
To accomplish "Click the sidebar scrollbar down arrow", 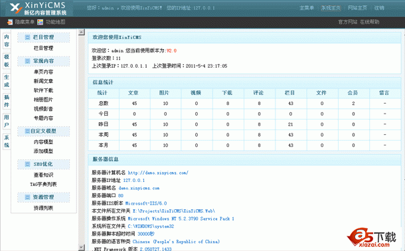I will pyautogui.click(x=82, y=248).
